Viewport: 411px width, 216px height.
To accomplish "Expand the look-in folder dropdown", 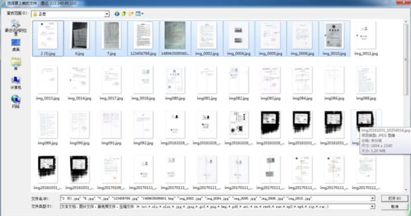I will [x=107, y=14].
